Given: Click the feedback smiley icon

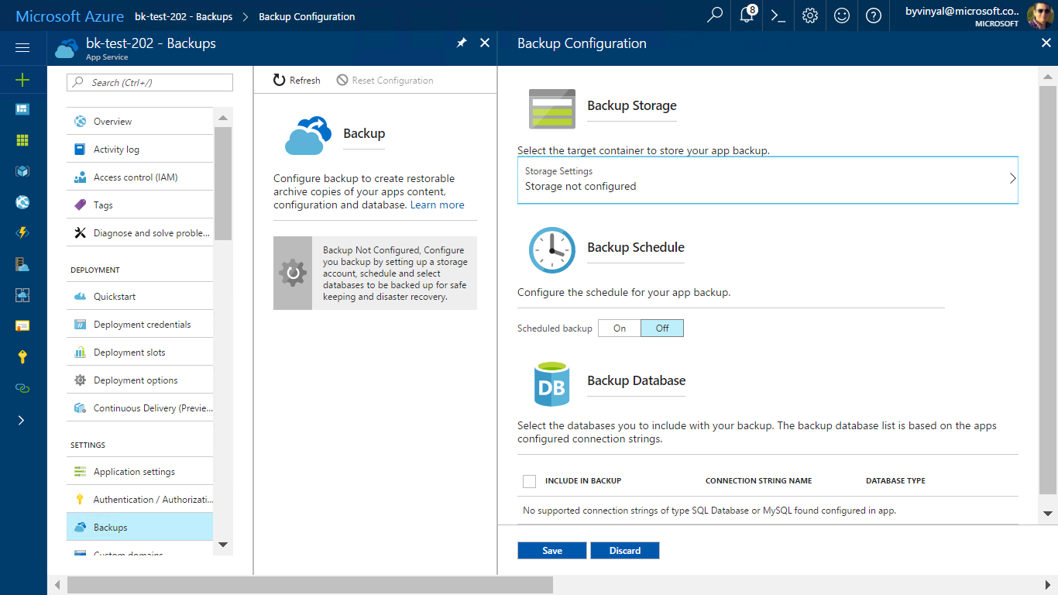Looking at the screenshot, I should (x=842, y=15).
